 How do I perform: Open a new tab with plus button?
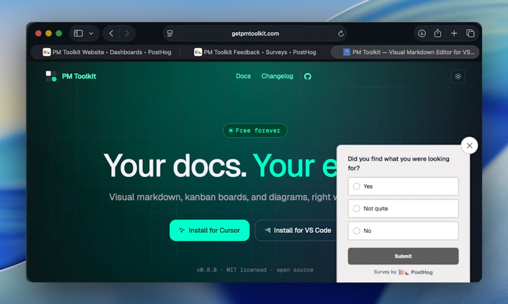coord(454,34)
